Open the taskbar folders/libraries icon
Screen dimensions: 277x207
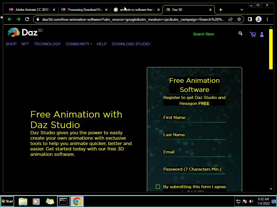(x=50, y=201)
